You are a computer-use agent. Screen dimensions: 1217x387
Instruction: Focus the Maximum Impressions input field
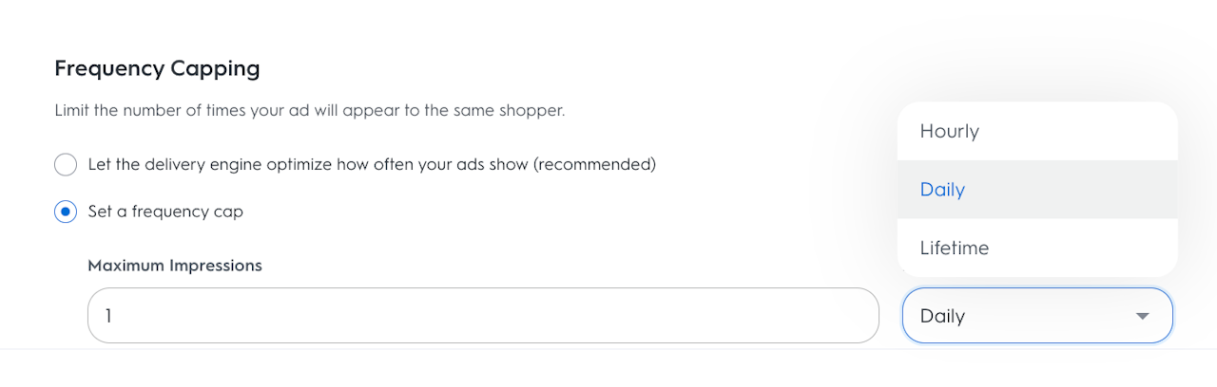pyautogui.click(x=483, y=315)
